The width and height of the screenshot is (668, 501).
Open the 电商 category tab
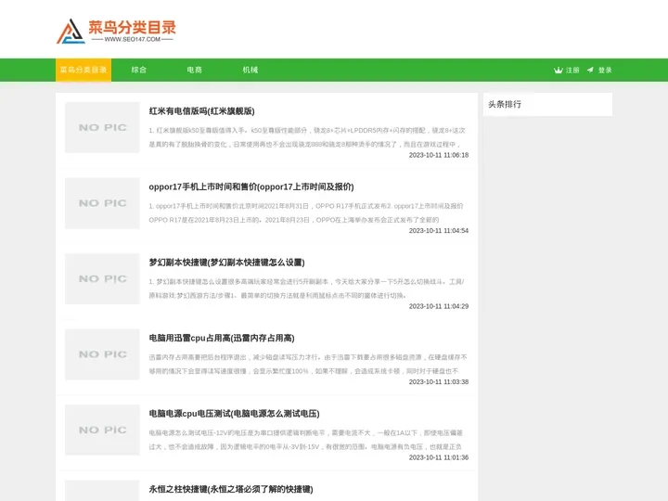coord(194,70)
